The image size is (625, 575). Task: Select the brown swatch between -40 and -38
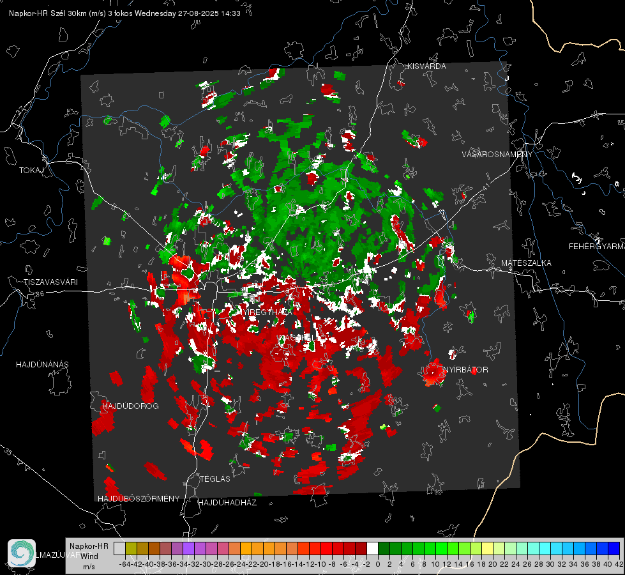point(154,548)
